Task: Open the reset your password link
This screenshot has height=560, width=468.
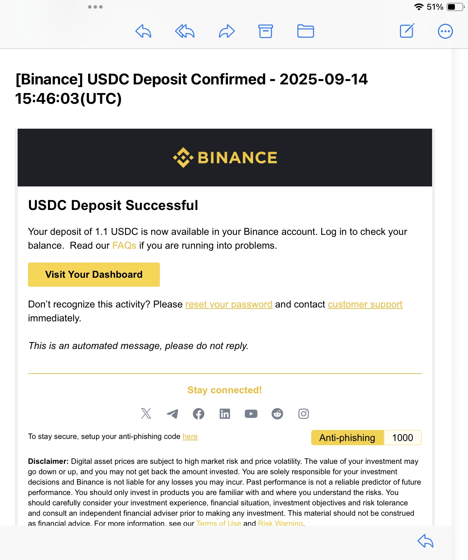Action: pos(229,304)
